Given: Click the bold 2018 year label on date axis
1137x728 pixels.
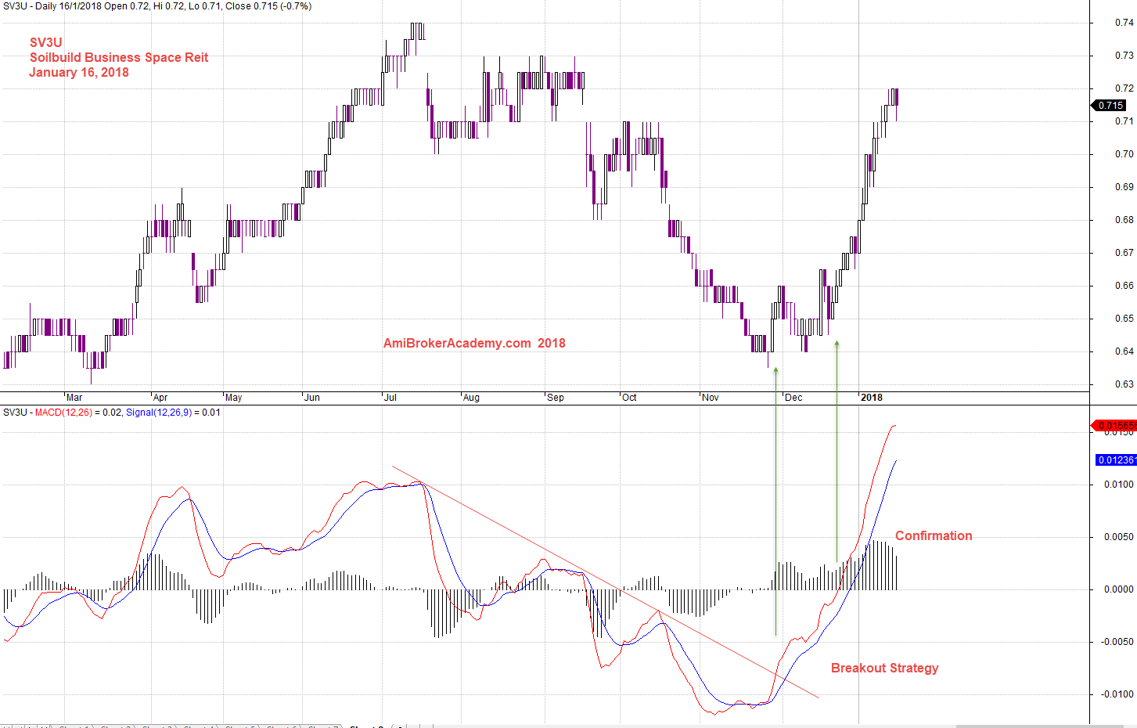Looking at the screenshot, I should click(x=872, y=398).
